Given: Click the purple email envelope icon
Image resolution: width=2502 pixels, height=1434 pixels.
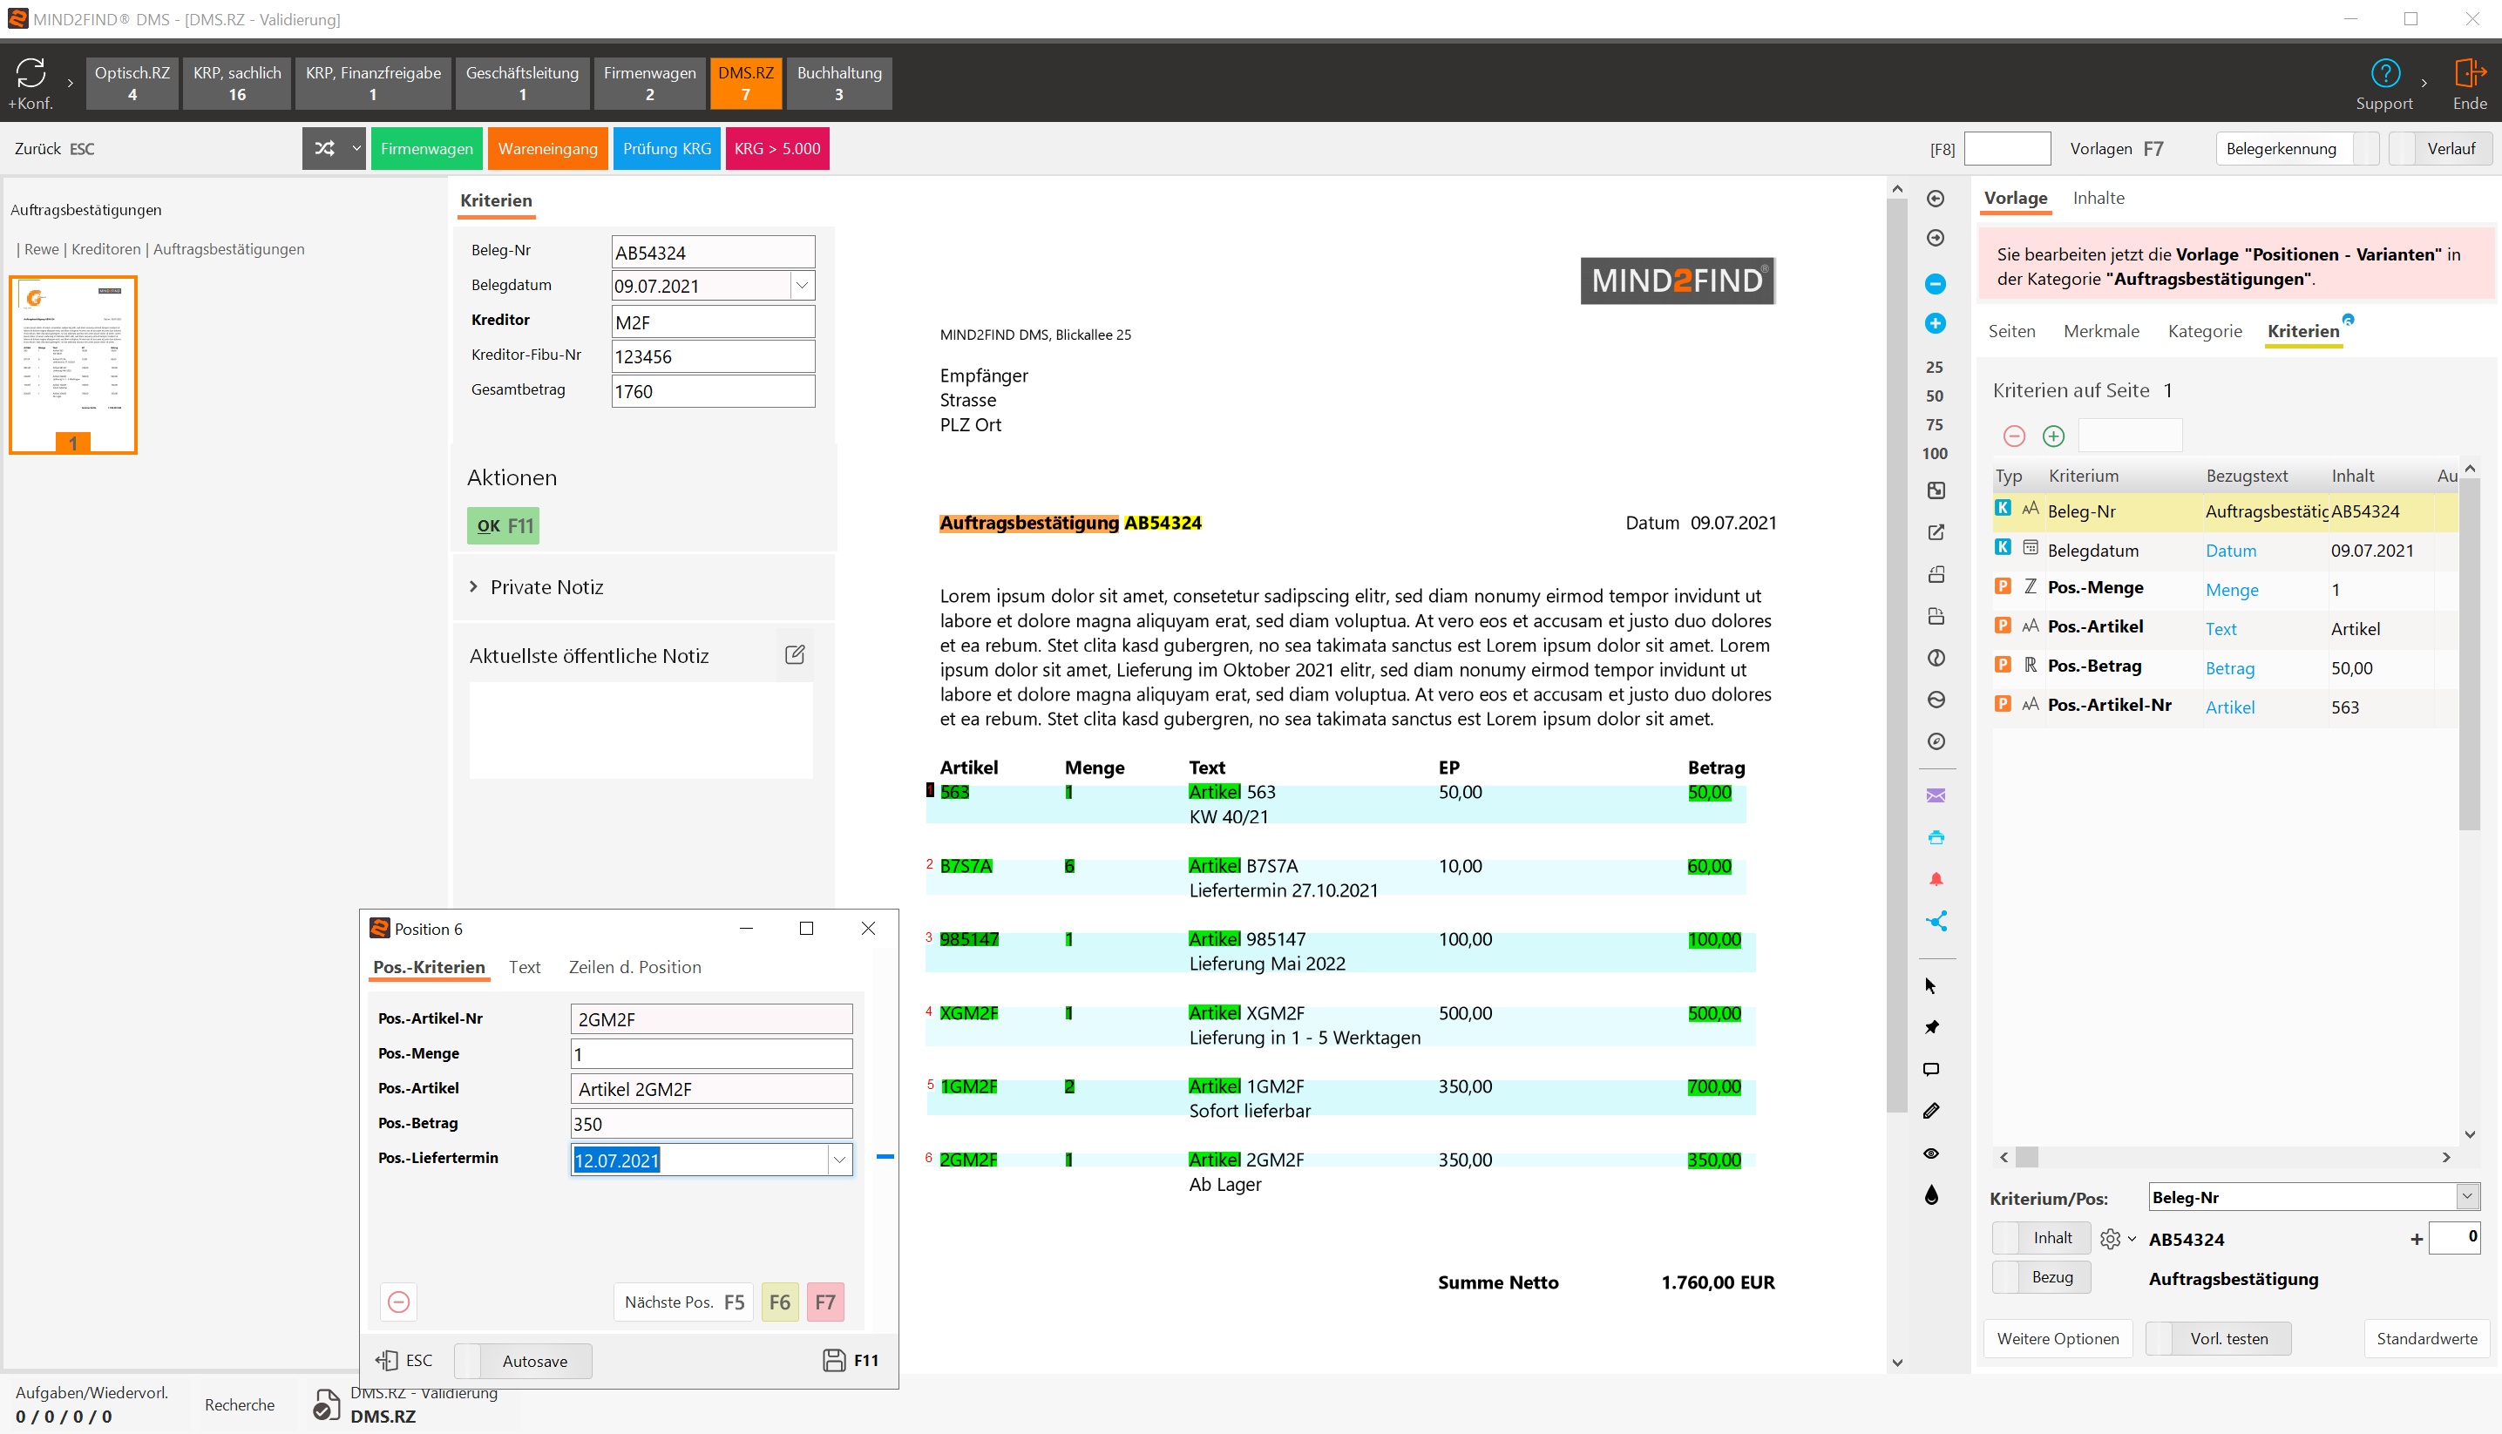Looking at the screenshot, I should pos(1935,795).
